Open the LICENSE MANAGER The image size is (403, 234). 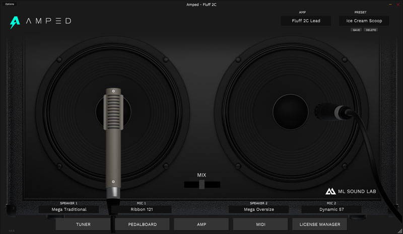click(320, 224)
